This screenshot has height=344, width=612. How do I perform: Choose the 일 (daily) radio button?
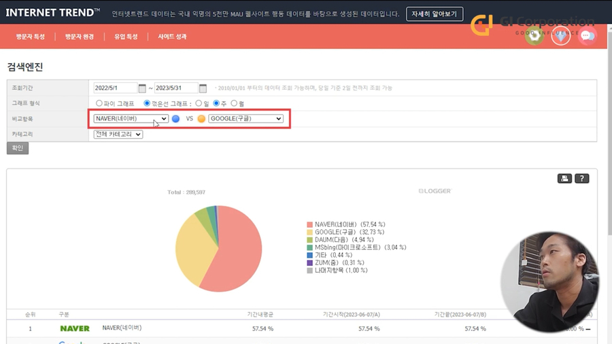199,103
